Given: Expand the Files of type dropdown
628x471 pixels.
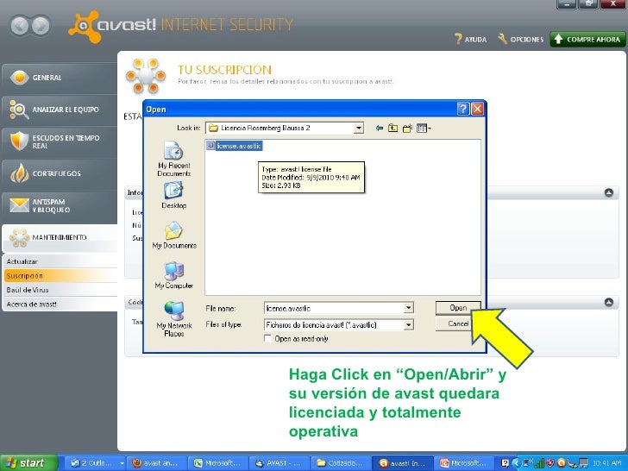Looking at the screenshot, I should click(x=409, y=325).
